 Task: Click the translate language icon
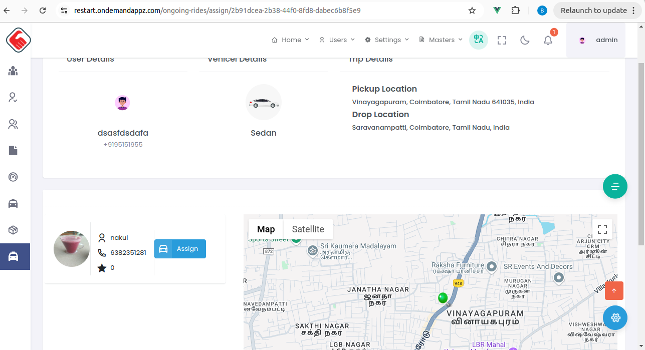coord(478,40)
